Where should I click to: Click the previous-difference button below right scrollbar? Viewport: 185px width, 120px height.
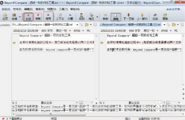coord(183,89)
